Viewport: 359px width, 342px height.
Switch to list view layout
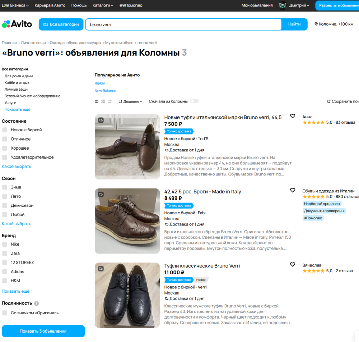pos(97,101)
